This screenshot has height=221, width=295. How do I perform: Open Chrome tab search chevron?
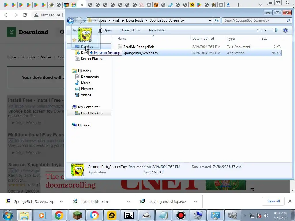(x=260, y=5)
